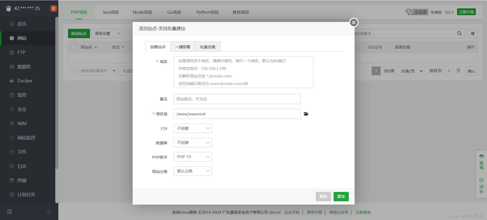The width and height of the screenshot is (487, 220).
Task: Open the 安全 security section
Action: pyautogui.click(x=27, y=109)
